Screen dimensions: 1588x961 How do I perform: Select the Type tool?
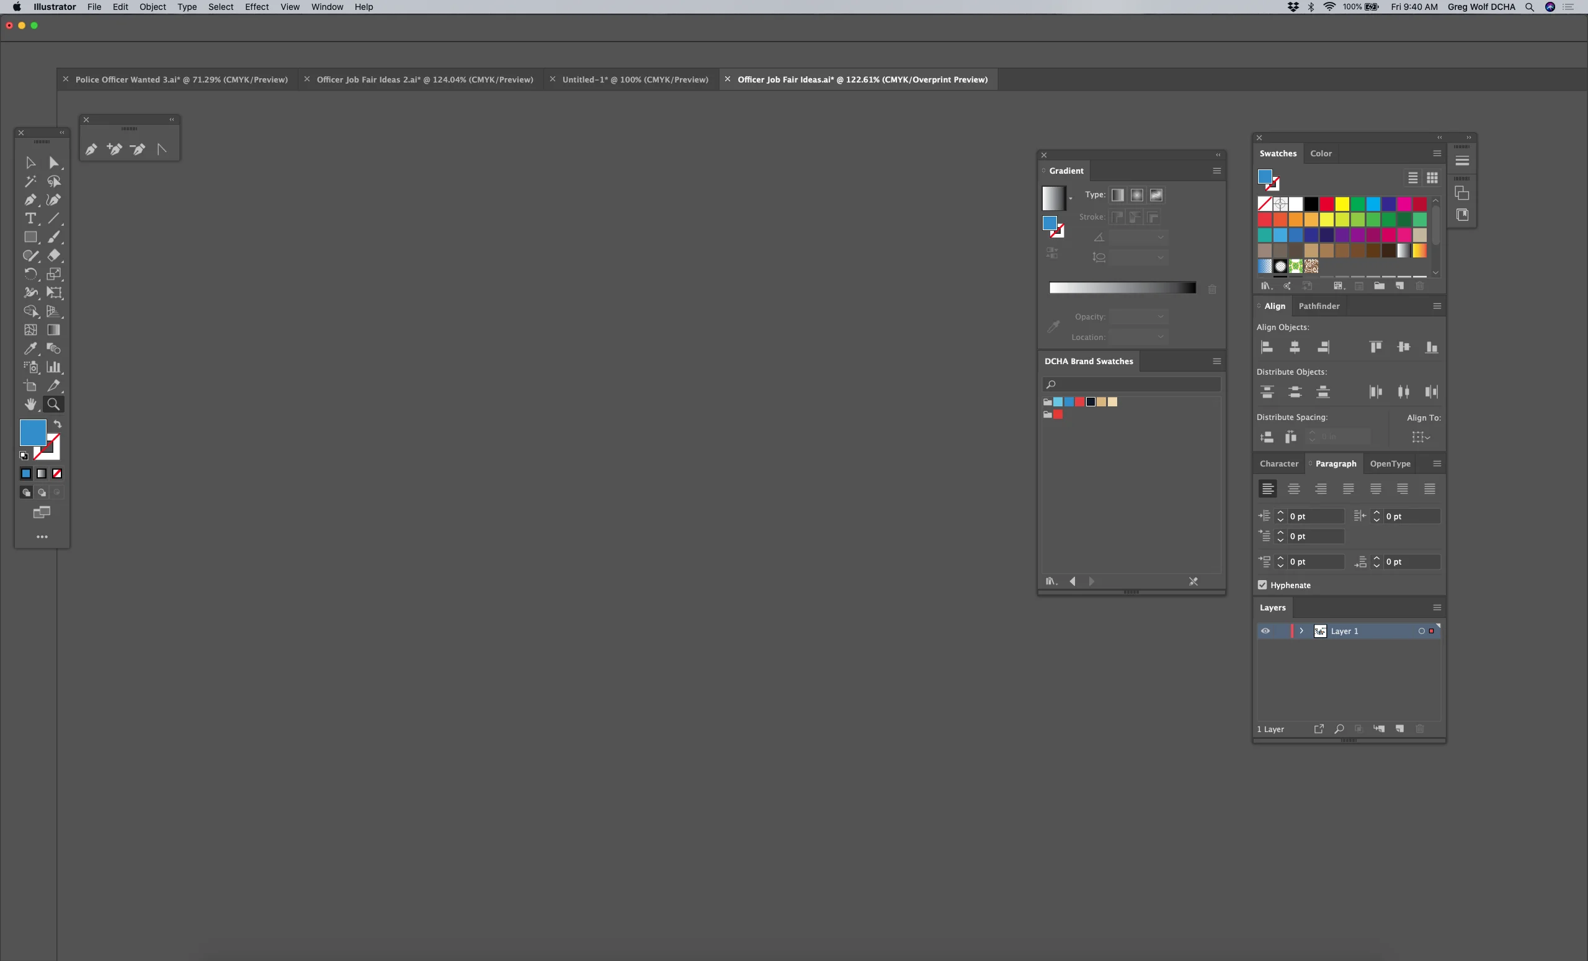31,218
